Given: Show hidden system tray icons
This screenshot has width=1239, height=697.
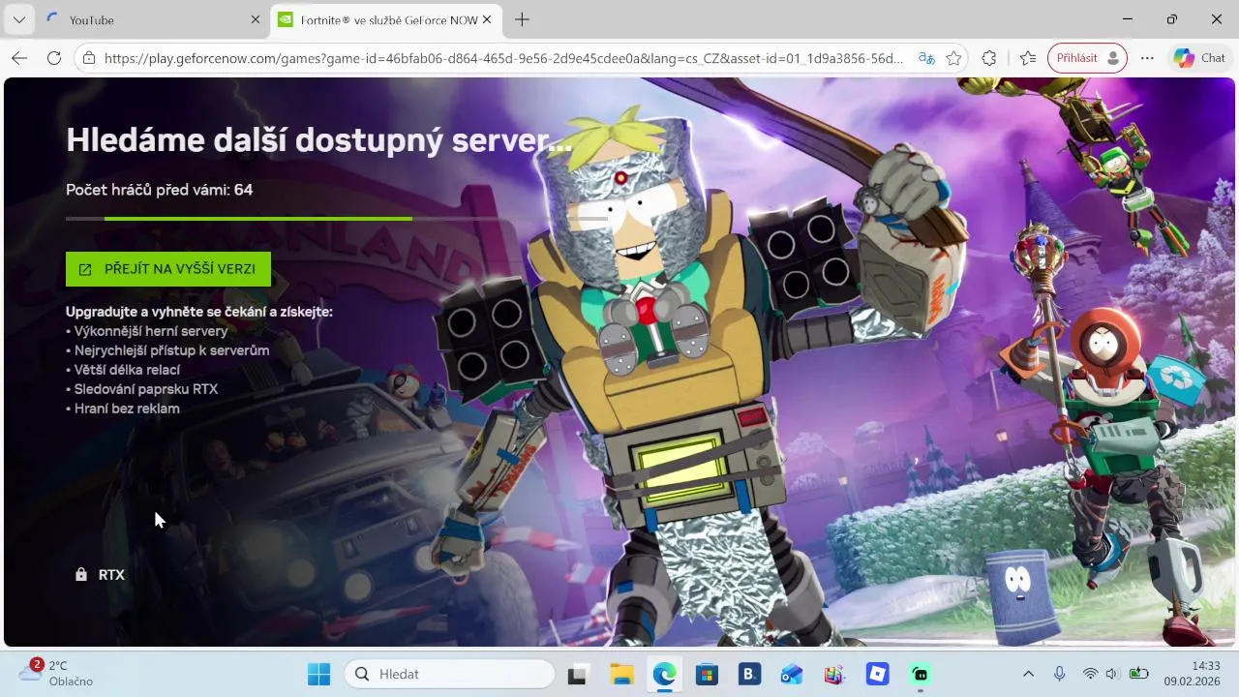Looking at the screenshot, I should (1028, 674).
